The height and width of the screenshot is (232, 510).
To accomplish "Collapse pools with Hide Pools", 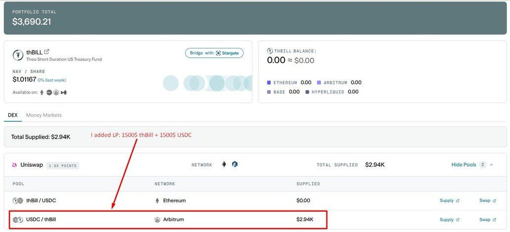I will [463, 164].
